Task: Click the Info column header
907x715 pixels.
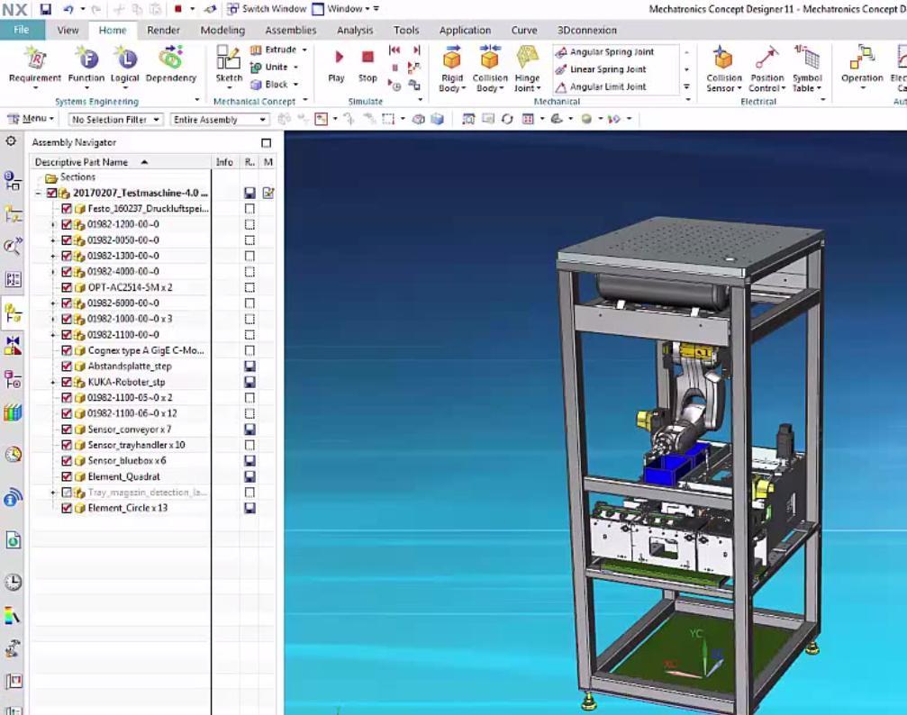Action: [224, 162]
